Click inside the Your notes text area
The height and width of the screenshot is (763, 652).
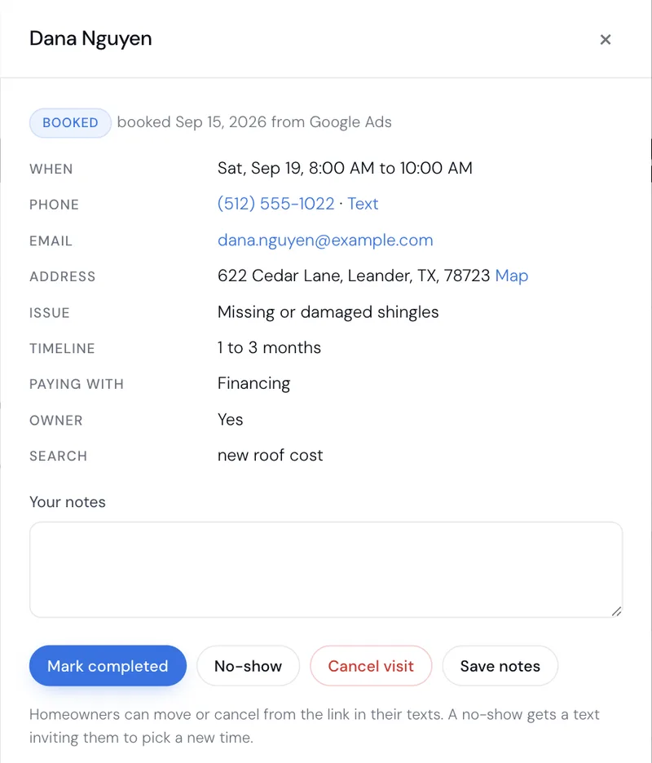pyautogui.click(x=326, y=570)
